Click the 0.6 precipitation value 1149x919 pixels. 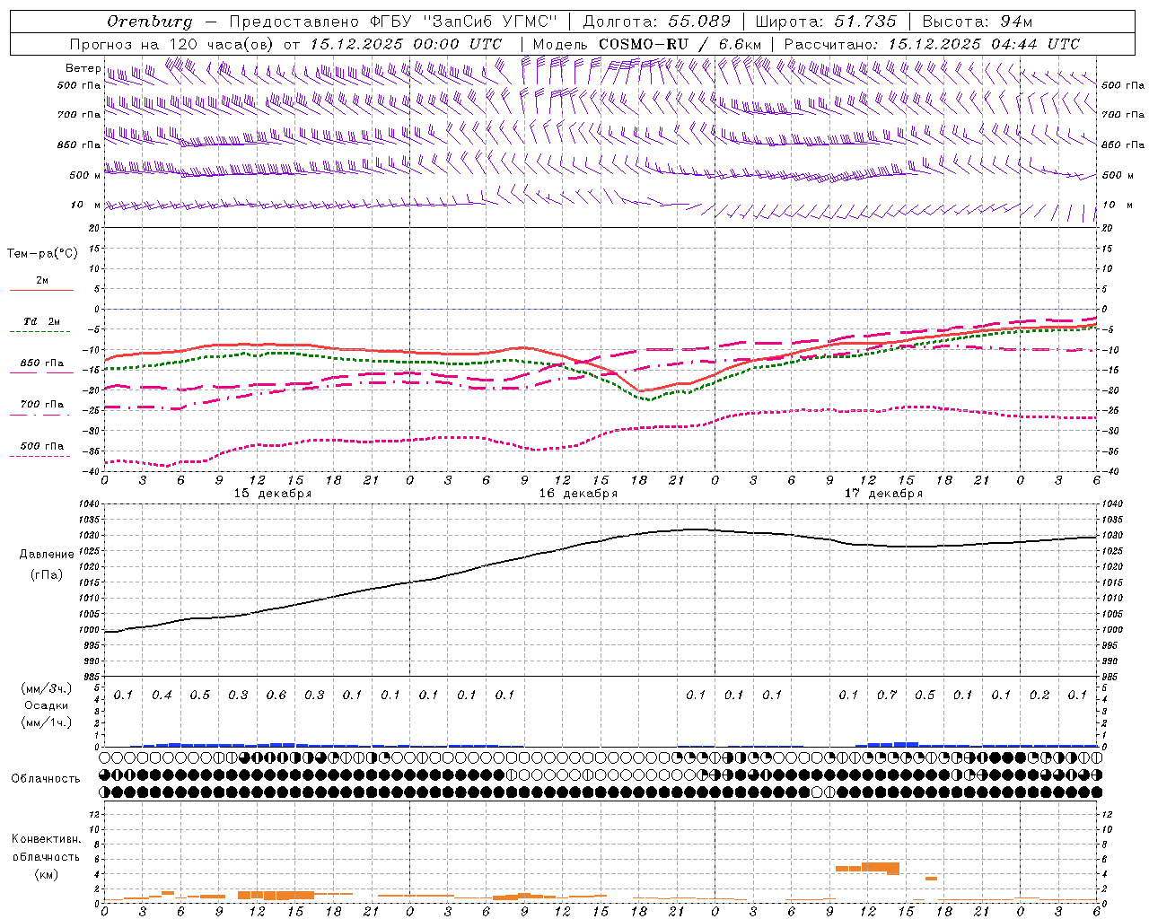click(276, 695)
